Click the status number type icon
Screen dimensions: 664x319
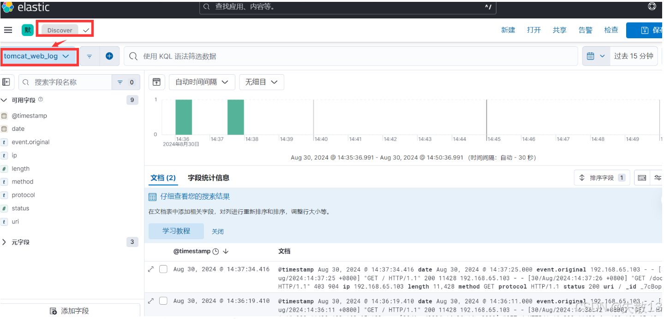pyautogui.click(x=5, y=208)
